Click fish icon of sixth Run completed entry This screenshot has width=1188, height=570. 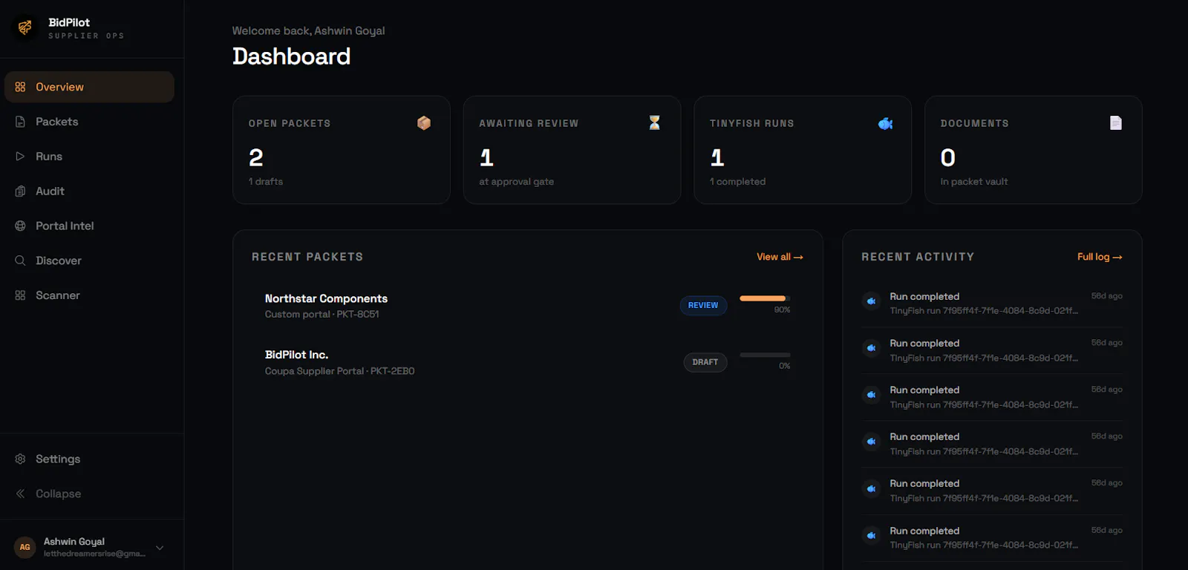click(871, 535)
